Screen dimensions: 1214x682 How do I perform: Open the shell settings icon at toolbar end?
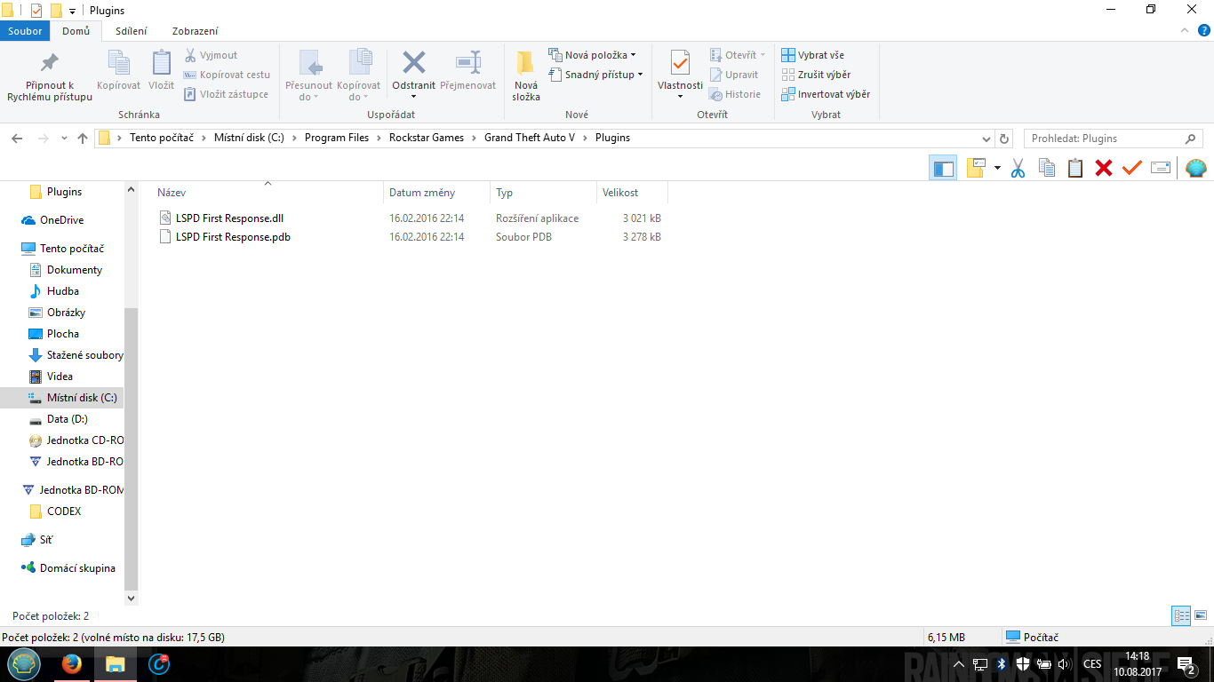[1196, 168]
